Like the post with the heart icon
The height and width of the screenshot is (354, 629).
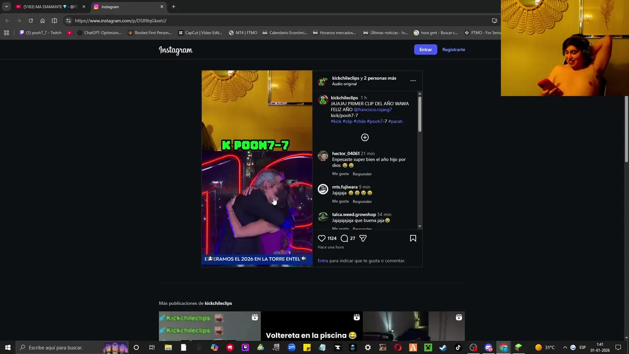[x=322, y=238]
